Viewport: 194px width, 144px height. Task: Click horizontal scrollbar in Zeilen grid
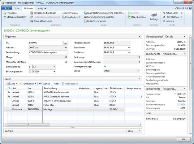click(x=28, y=125)
